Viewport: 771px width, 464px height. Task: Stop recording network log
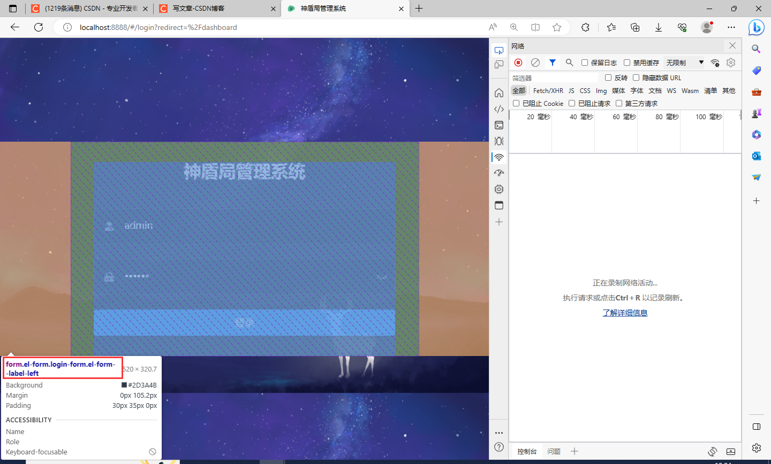(518, 63)
